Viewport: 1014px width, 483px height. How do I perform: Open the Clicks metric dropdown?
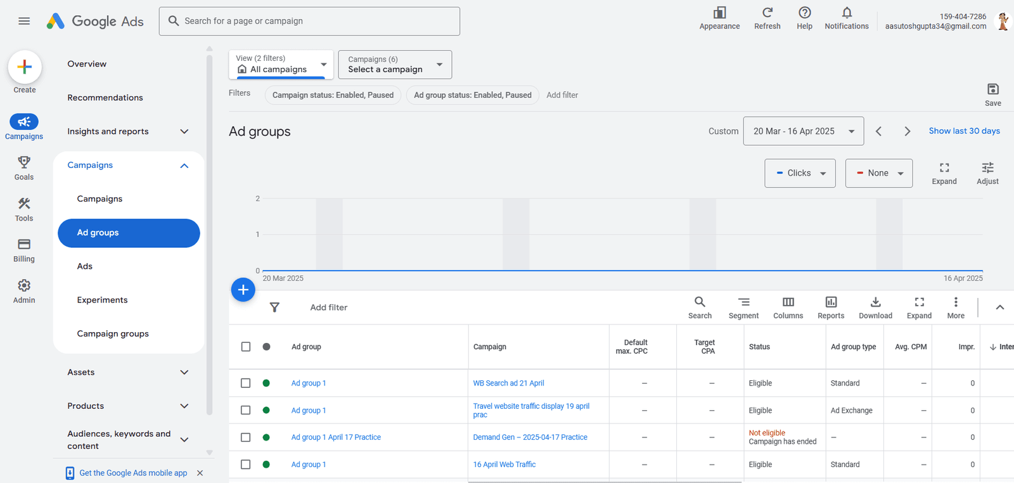click(800, 173)
